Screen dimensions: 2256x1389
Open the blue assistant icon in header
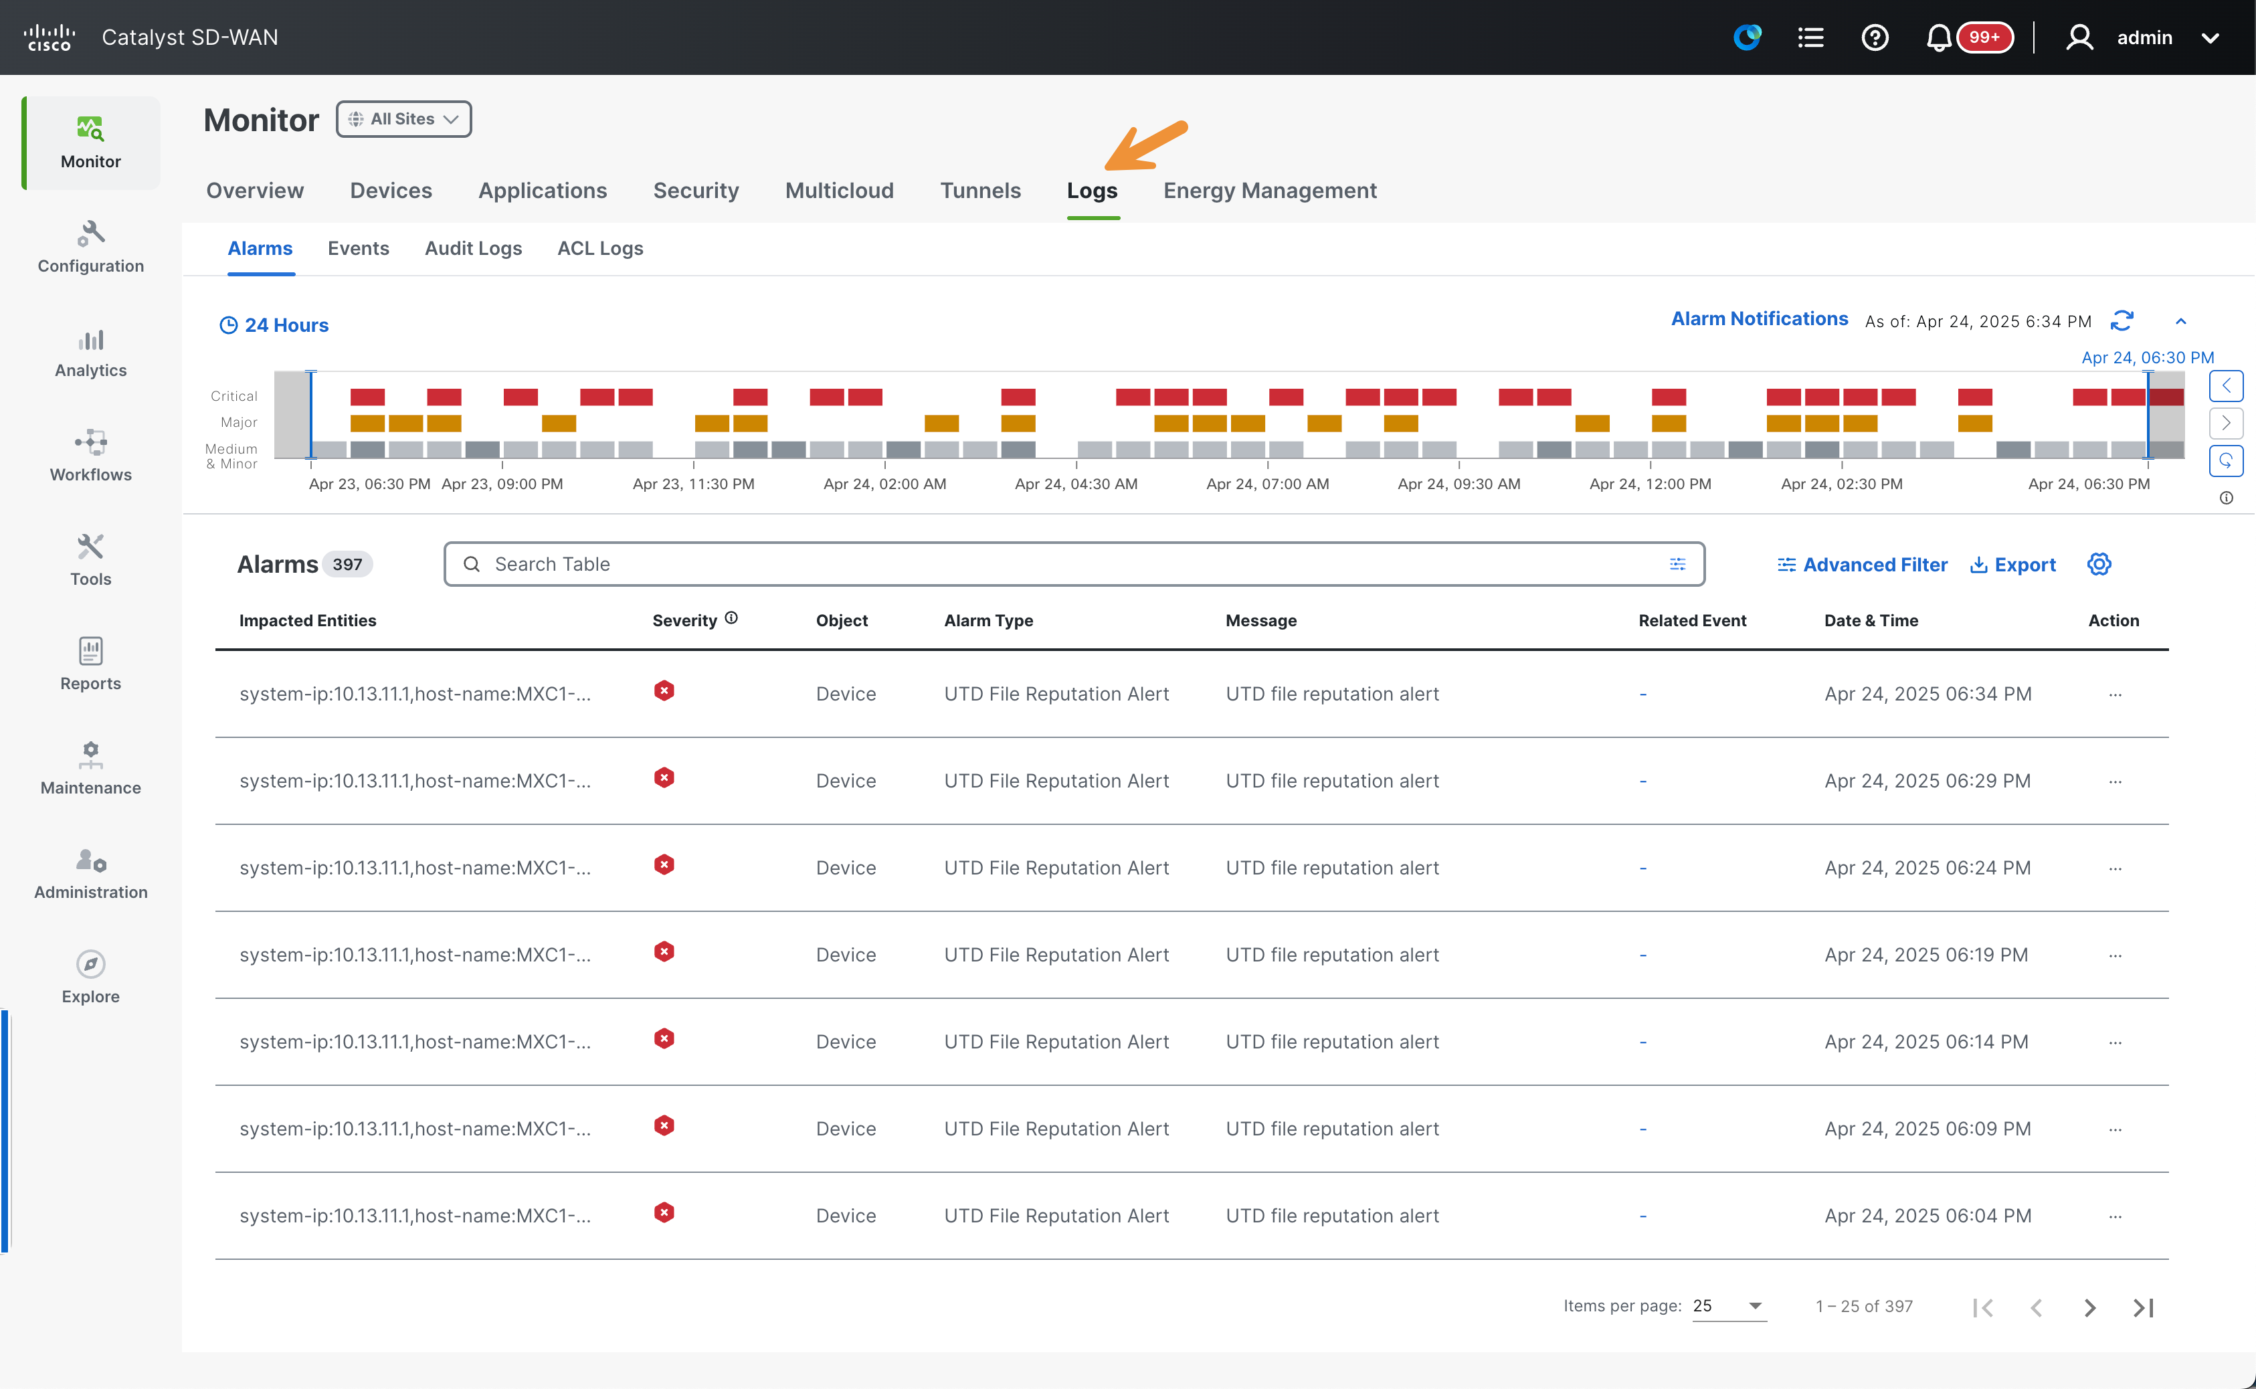pos(1746,37)
